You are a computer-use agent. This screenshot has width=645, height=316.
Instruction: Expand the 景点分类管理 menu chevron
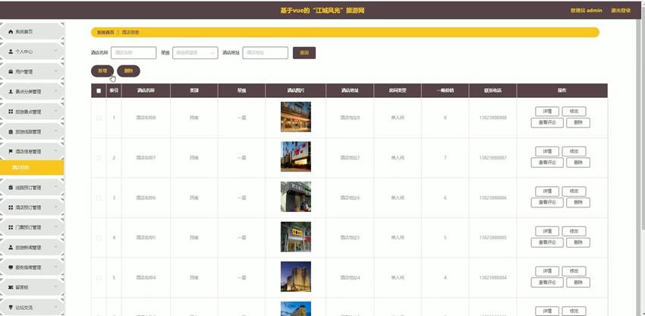[56, 91]
